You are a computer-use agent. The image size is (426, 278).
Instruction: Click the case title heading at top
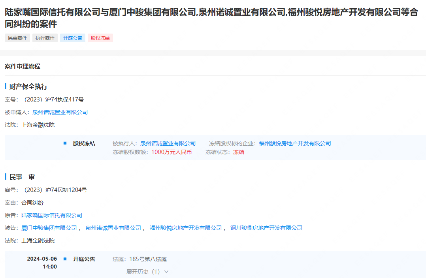pos(211,18)
